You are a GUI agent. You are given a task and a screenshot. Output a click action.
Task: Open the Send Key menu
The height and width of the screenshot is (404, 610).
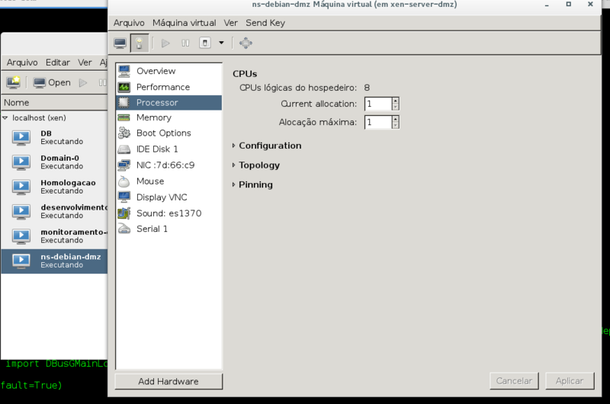[x=265, y=23]
